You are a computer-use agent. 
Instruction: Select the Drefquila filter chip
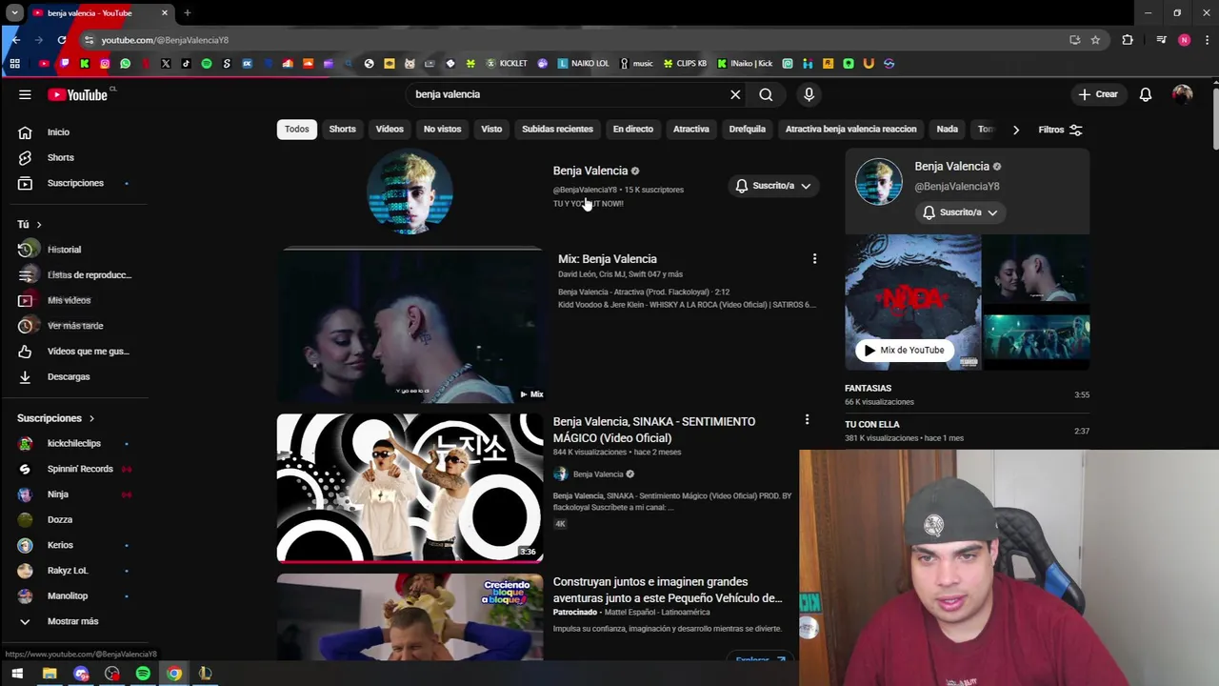(x=748, y=130)
